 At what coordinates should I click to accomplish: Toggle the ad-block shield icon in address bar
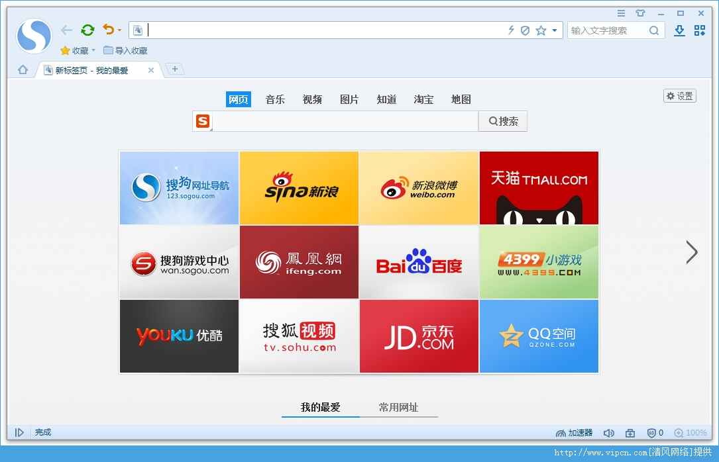pos(525,30)
